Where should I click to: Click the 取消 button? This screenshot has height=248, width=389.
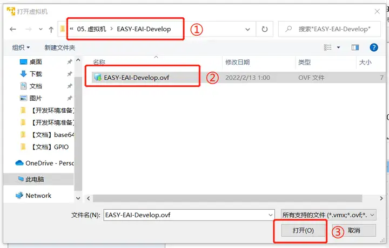click(x=354, y=230)
